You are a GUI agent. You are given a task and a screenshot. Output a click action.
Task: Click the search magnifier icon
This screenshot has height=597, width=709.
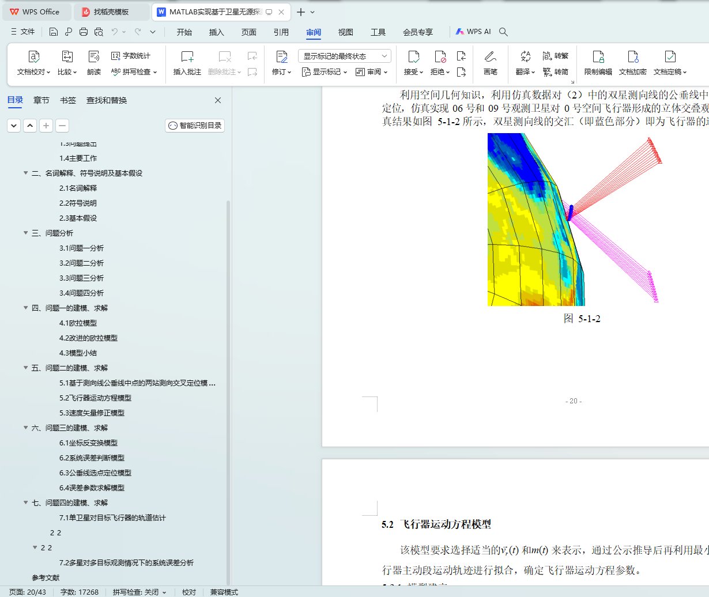pos(503,32)
